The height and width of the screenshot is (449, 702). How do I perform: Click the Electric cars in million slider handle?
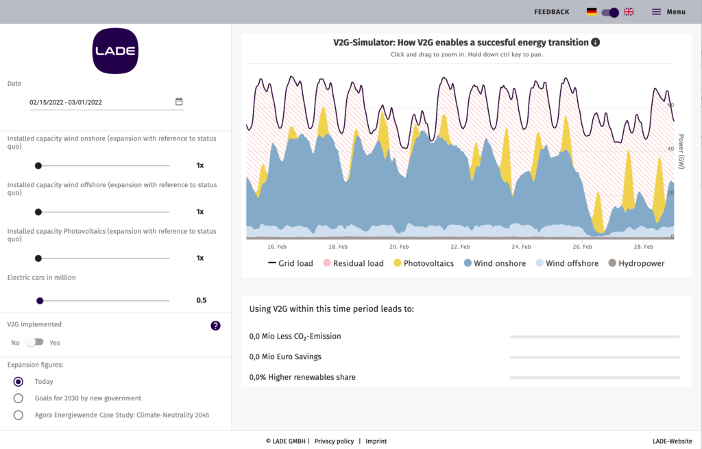point(40,300)
